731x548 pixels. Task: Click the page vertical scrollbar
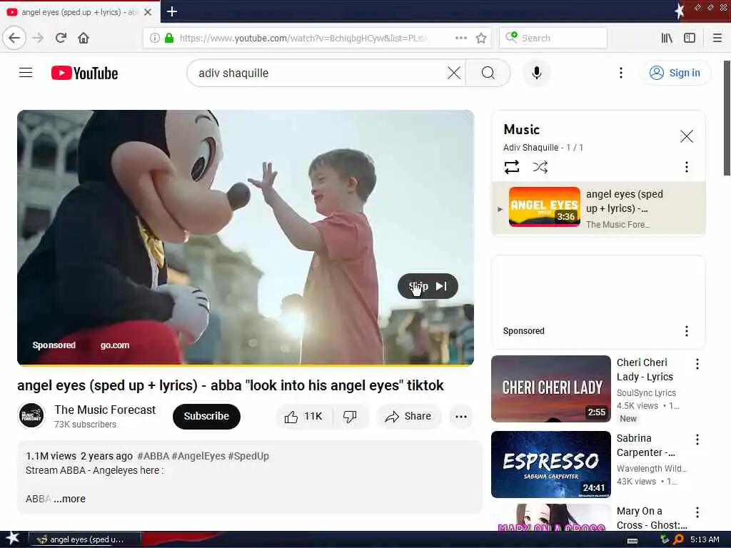pyautogui.click(x=727, y=118)
